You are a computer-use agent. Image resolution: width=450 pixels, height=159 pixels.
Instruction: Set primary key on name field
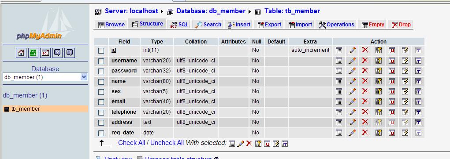(x=378, y=81)
